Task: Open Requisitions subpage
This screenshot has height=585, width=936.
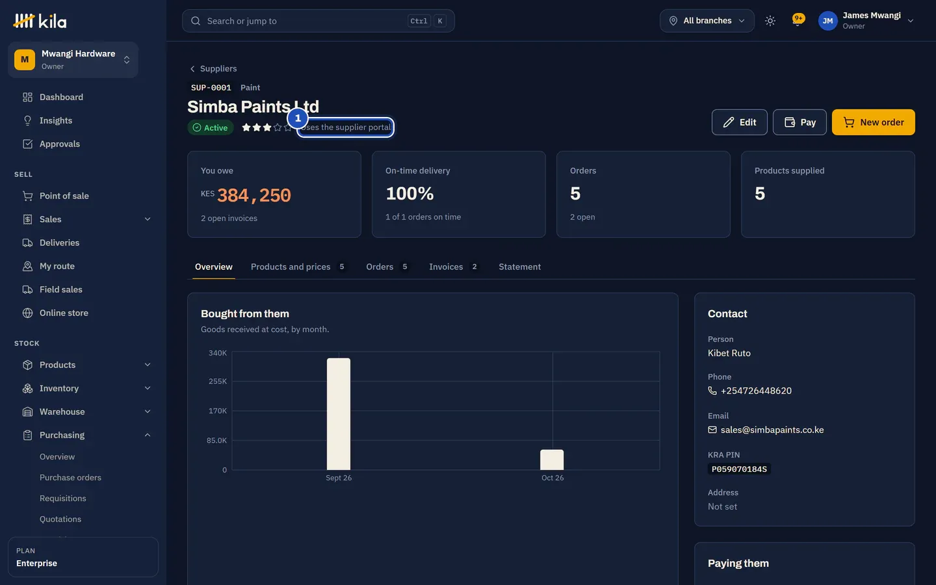Action: click(x=62, y=498)
